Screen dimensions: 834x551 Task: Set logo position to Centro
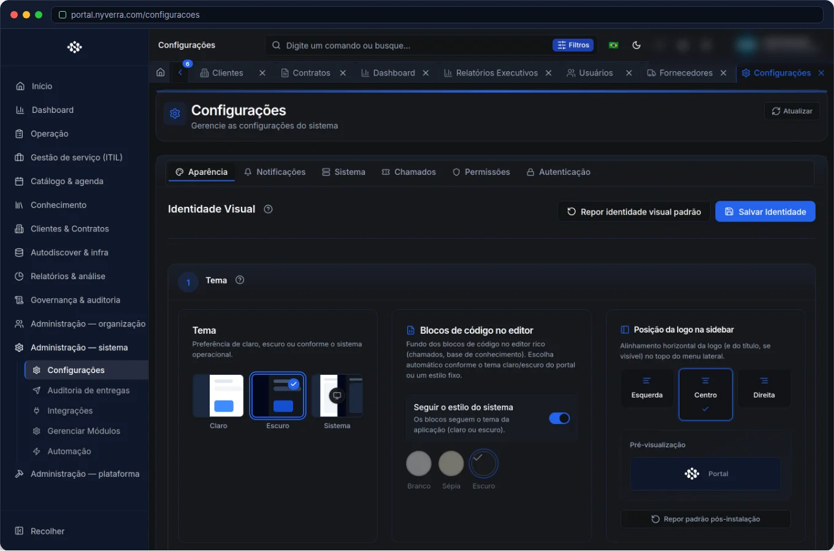706,395
